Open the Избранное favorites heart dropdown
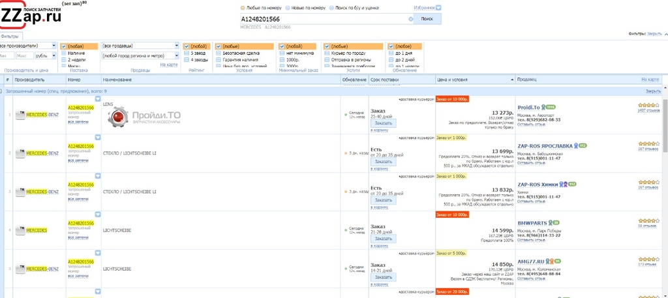Viewport: 668px width, 298px height. click(438, 8)
